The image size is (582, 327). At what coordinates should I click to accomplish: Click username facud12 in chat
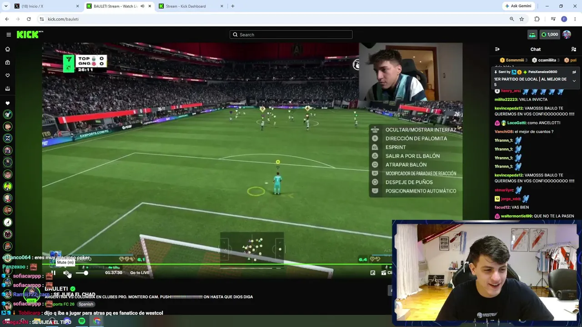tap(502, 208)
